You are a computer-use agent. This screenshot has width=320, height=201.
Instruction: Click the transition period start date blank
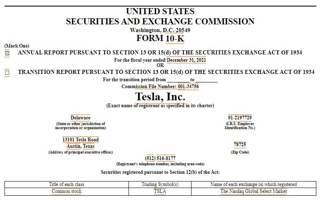click(x=178, y=80)
